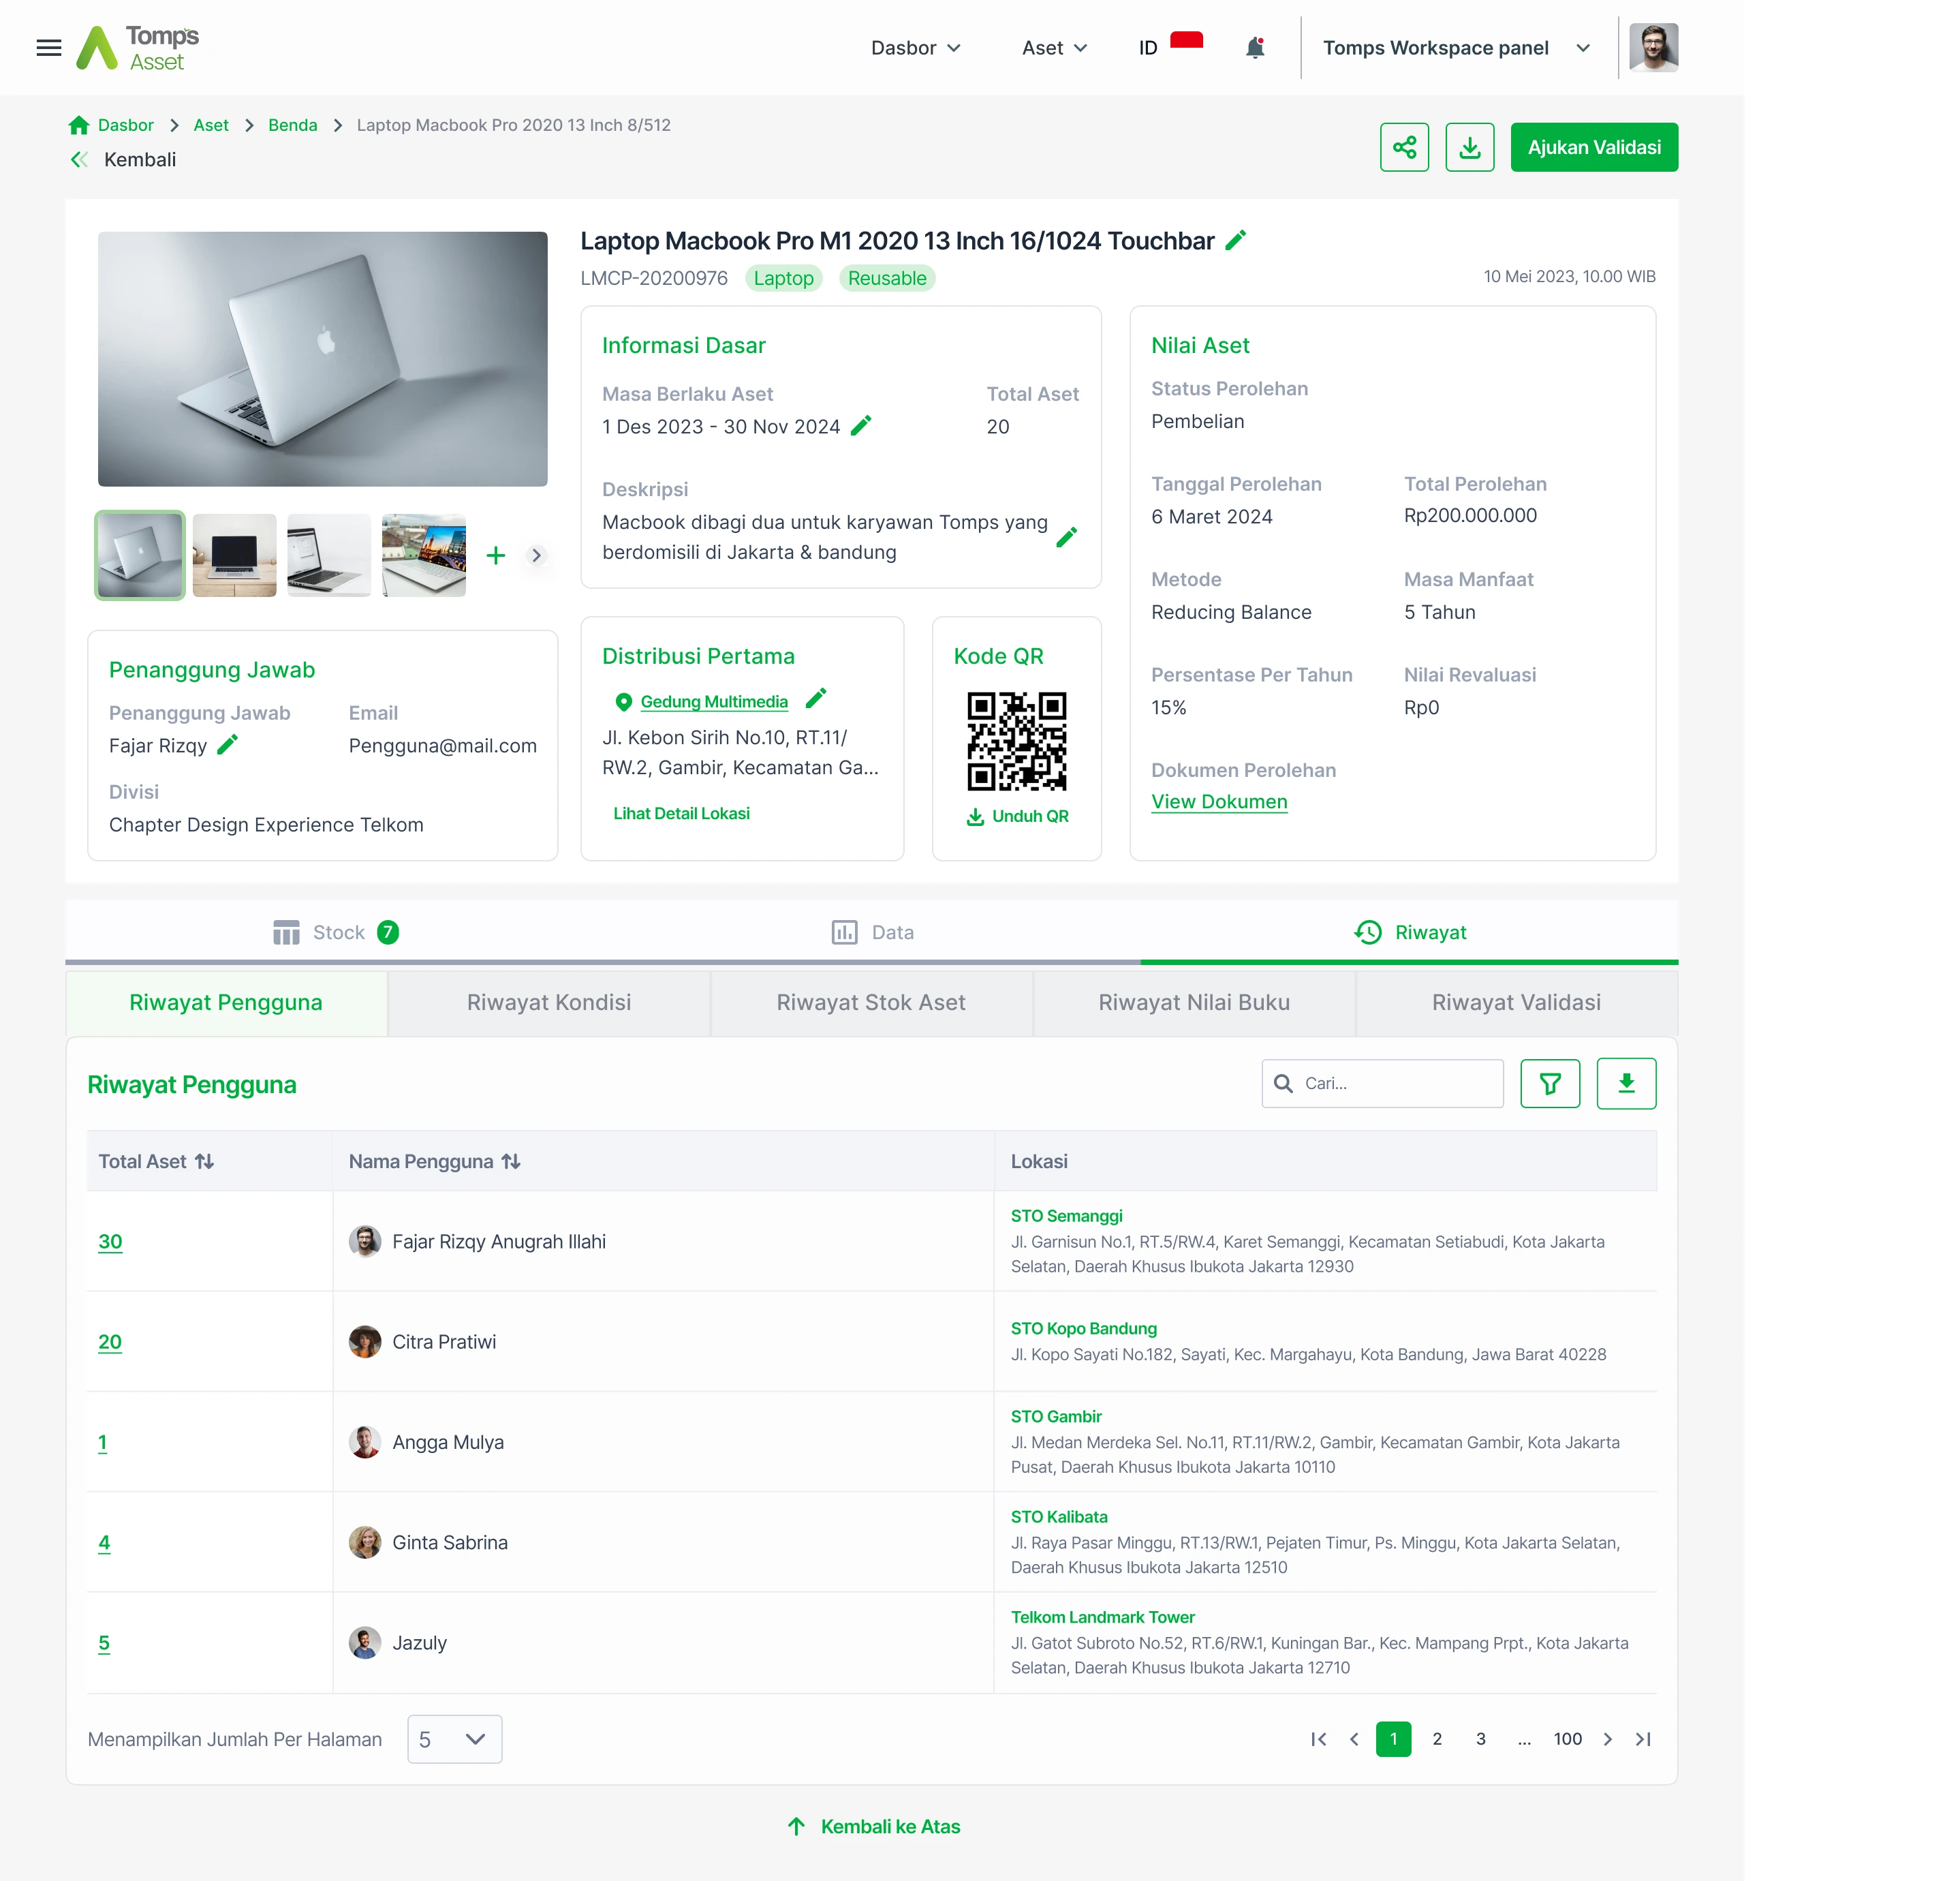Screen dimensions: 1960x1881
Task: Change the per-page count dropdown
Action: pyautogui.click(x=453, y=1739)
